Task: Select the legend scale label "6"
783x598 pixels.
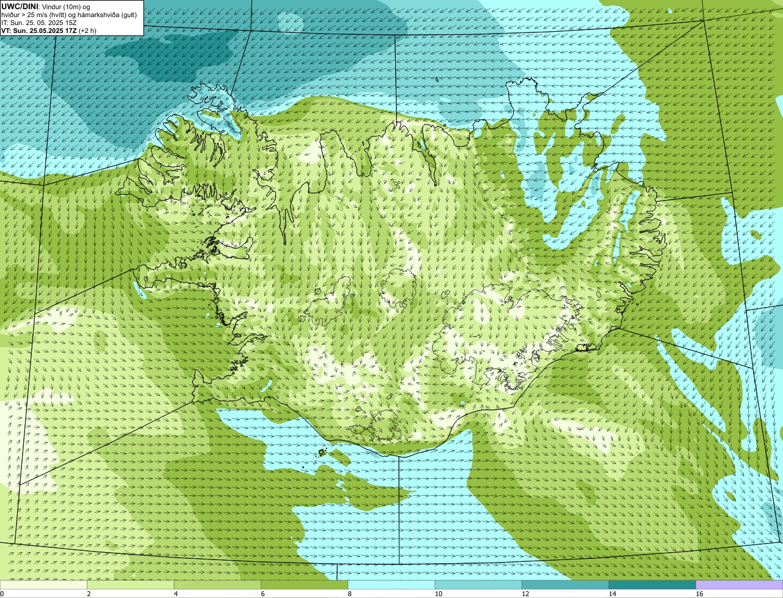Action: (263, 594)
